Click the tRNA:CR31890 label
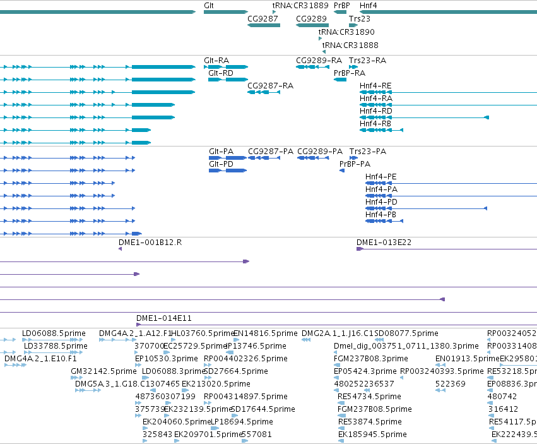 346,32
